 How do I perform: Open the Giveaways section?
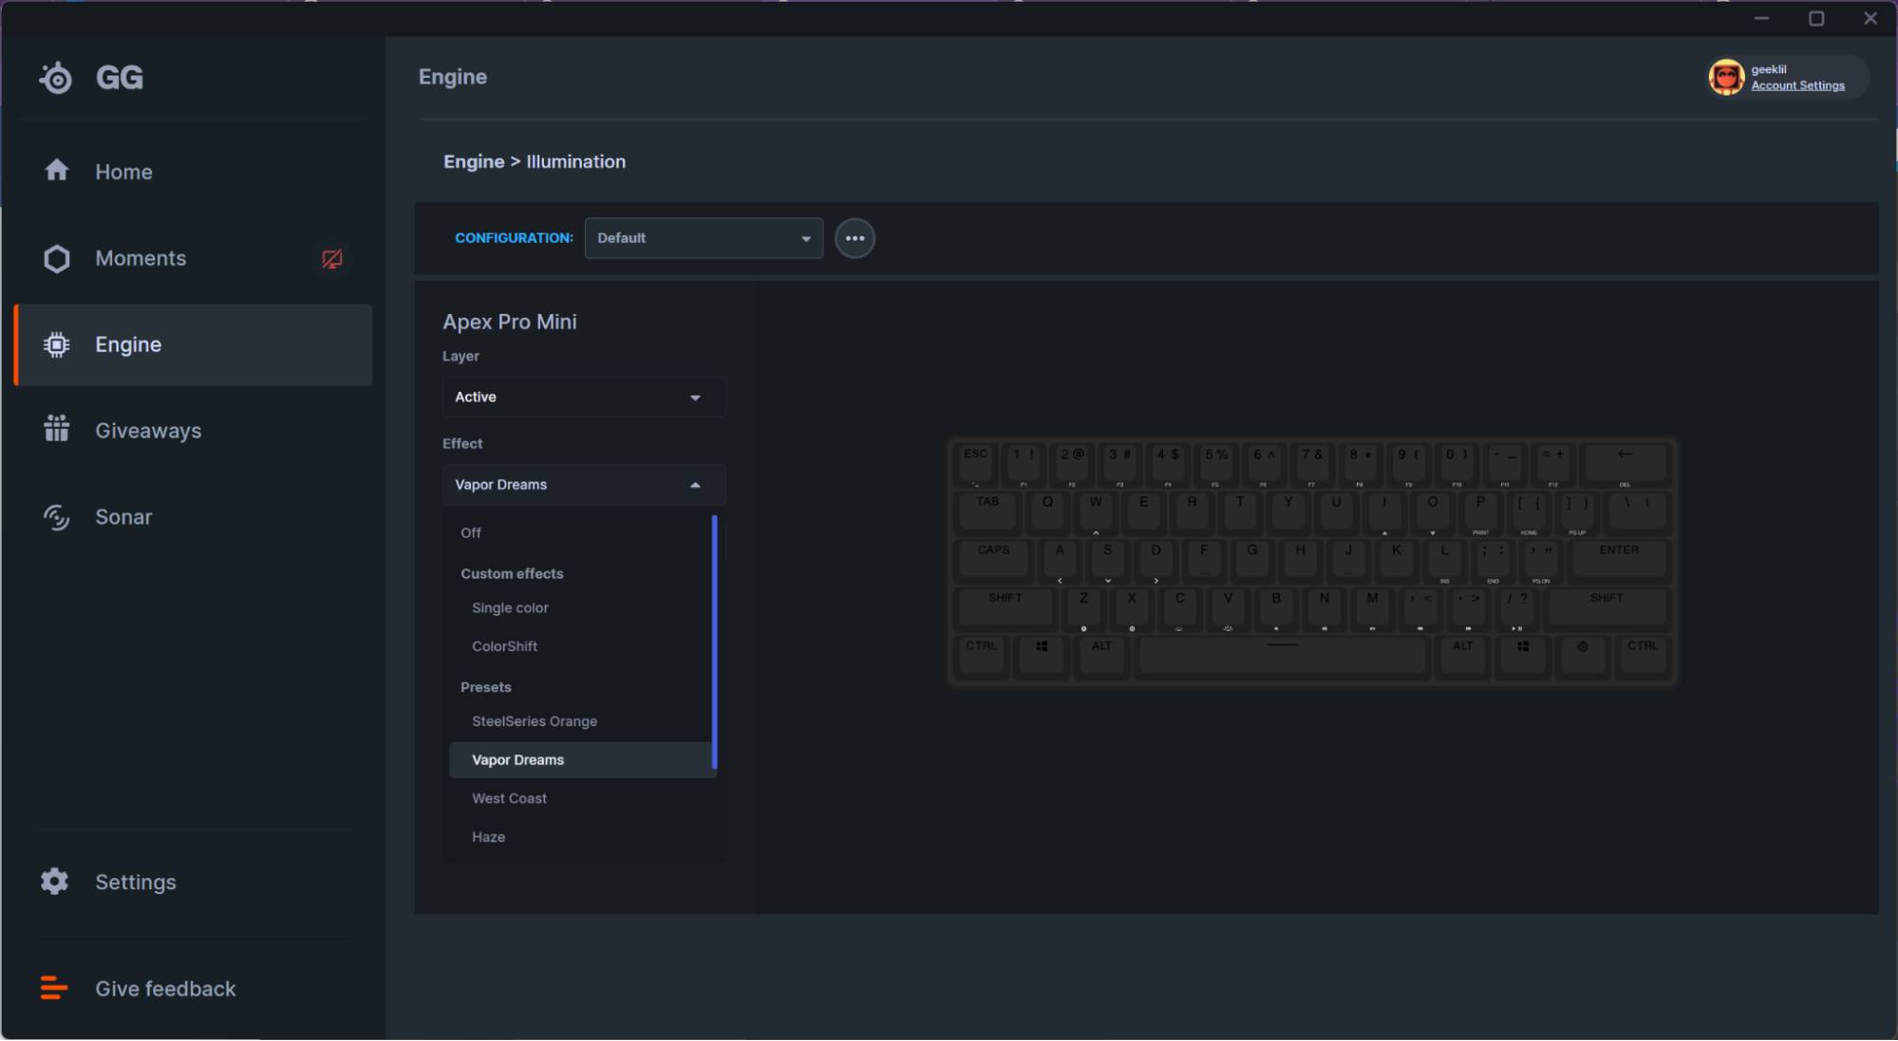(x=194, y=431)
